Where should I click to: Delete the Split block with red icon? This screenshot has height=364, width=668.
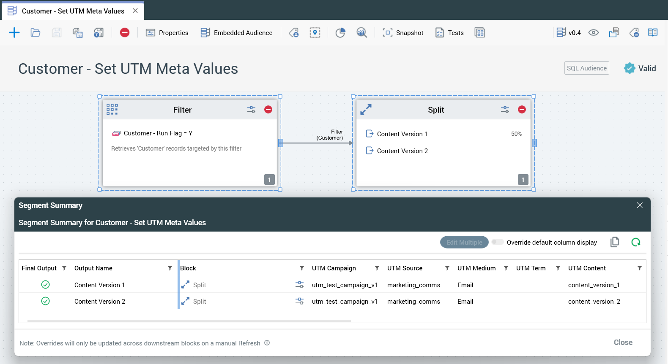click(522, 110)
